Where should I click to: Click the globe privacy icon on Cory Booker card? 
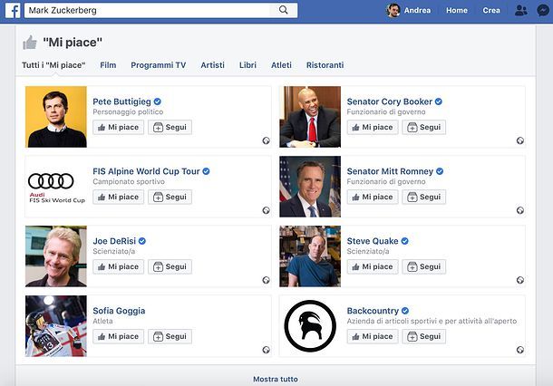520,140
